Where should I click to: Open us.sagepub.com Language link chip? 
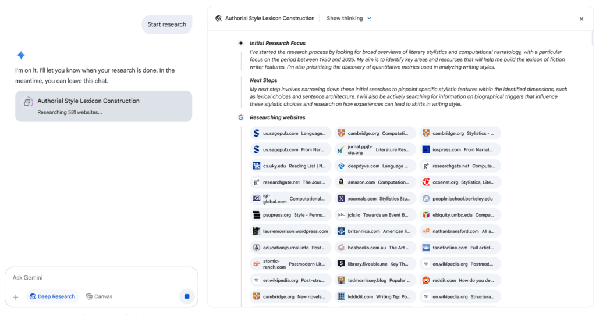pos(290,133)
